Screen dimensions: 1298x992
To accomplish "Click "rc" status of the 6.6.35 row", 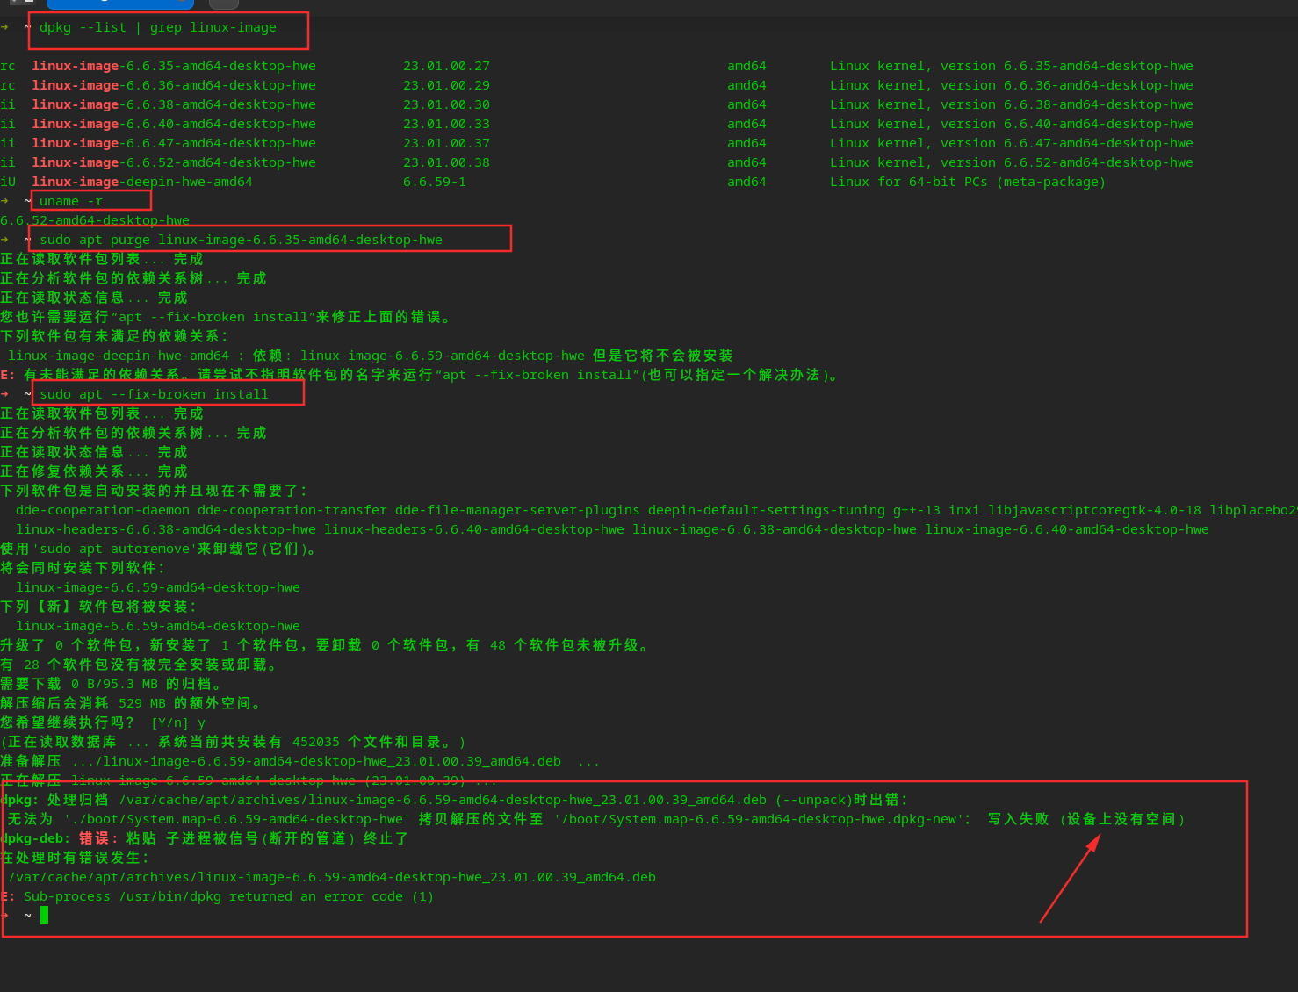I will (8, 66).
